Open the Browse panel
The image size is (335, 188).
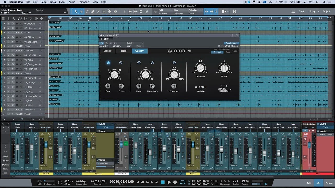click(329, 183)
